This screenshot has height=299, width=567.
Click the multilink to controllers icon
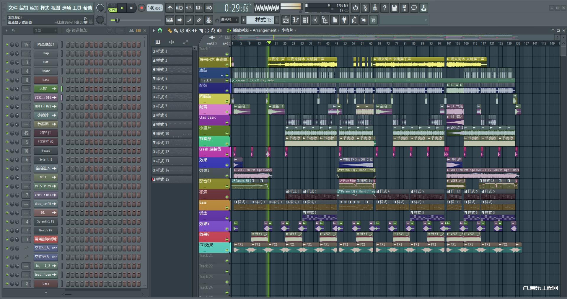[199, 20]
